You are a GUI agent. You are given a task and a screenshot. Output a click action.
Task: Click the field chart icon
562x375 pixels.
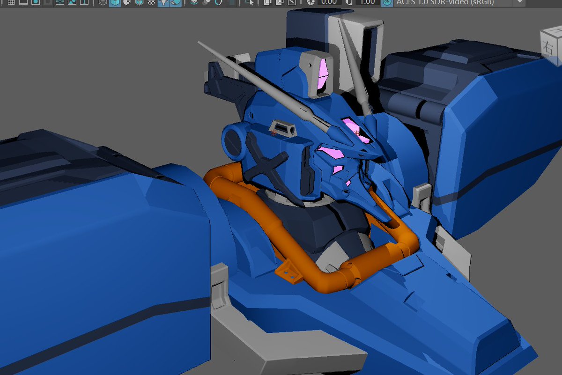(x=60, y=2)
